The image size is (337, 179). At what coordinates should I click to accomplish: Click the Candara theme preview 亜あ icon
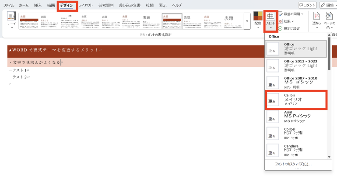point(273,151)
